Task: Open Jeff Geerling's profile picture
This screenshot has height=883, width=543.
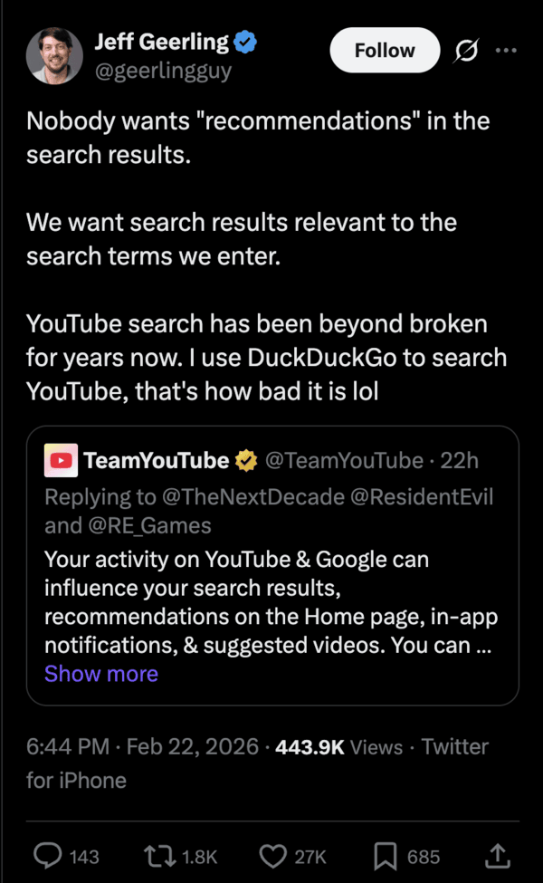Action: pyautogui.click(x=54, y=54)
